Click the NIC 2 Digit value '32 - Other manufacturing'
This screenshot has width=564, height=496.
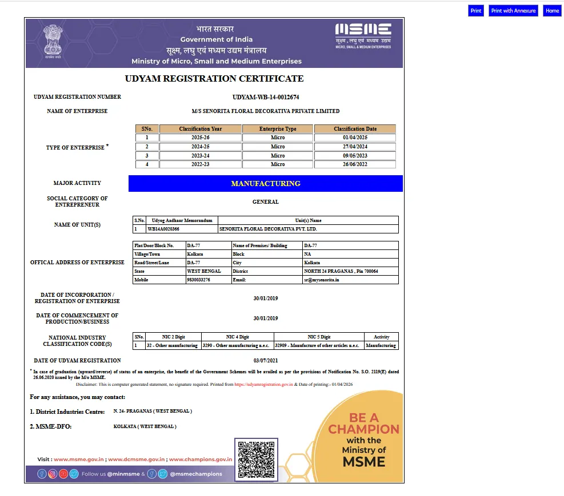[173, 345]
